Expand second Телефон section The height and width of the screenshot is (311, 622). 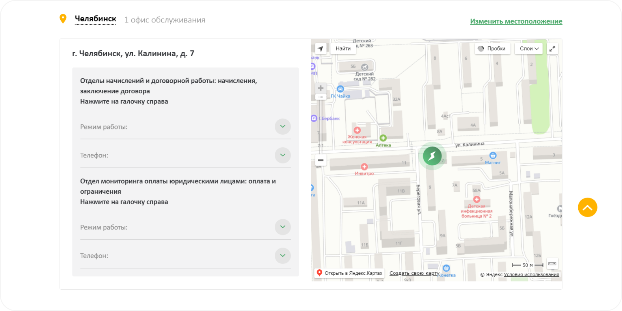(283, 255)
